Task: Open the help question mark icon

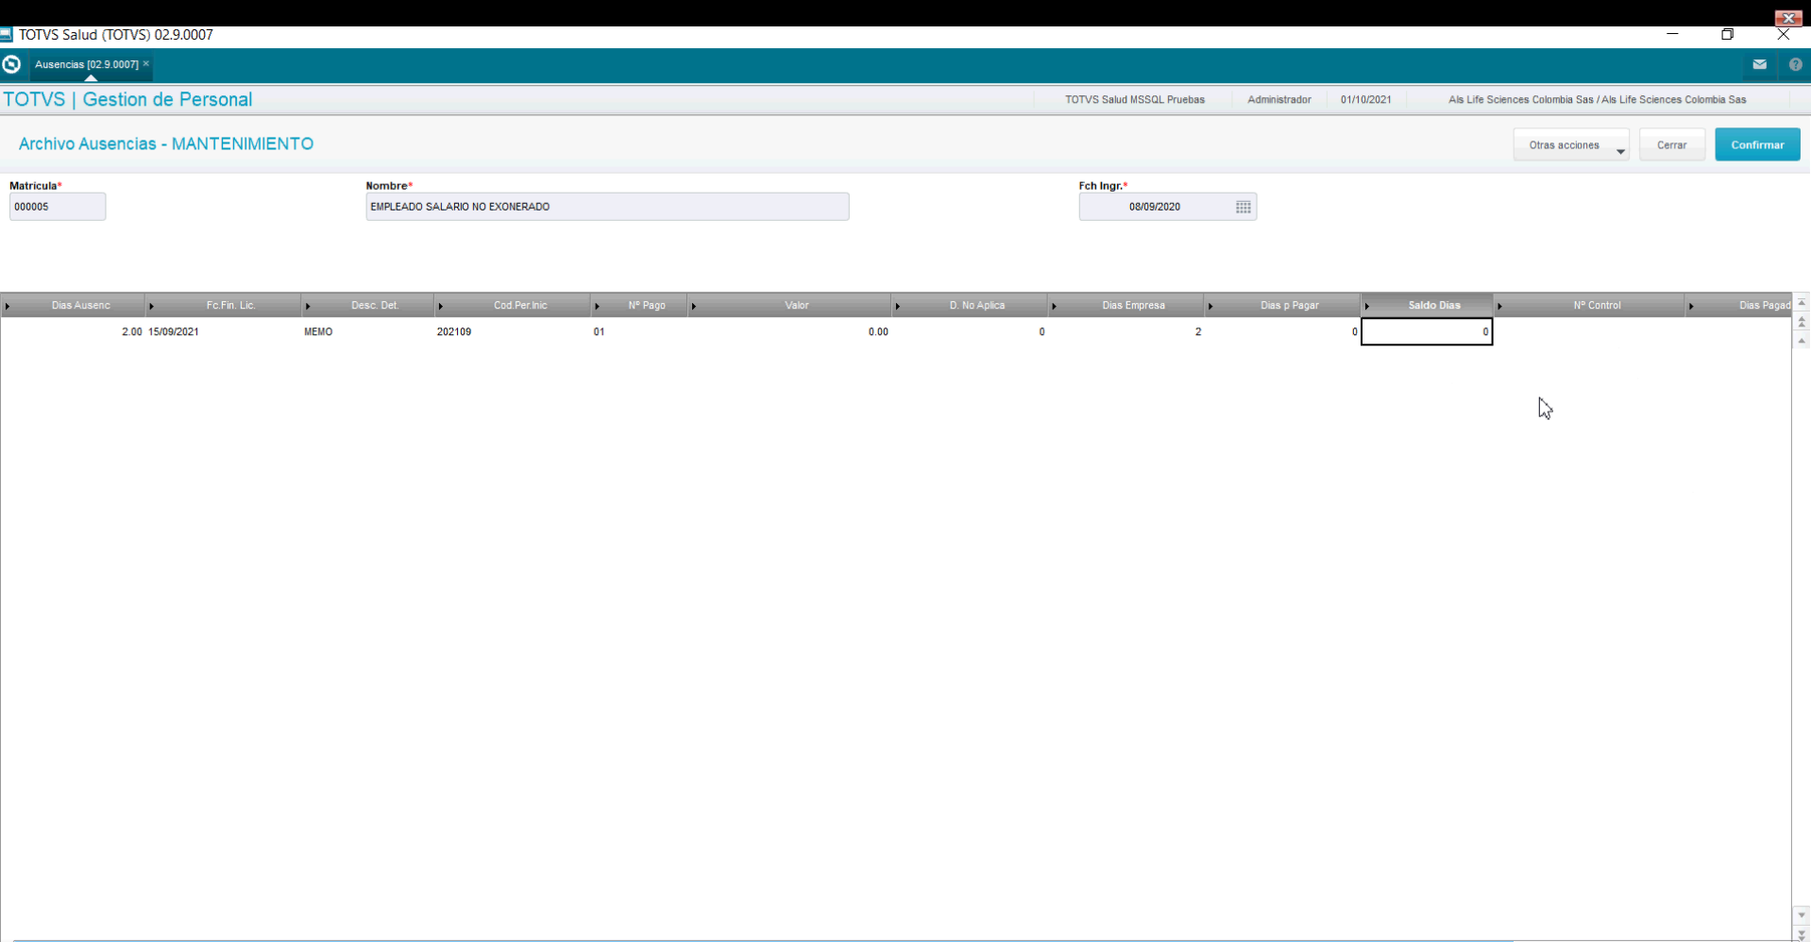Action: point(1795,64)
